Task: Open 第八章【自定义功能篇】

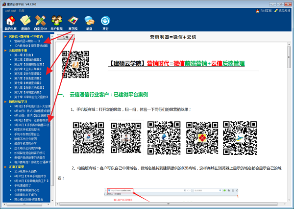Action: click(29, 87)
